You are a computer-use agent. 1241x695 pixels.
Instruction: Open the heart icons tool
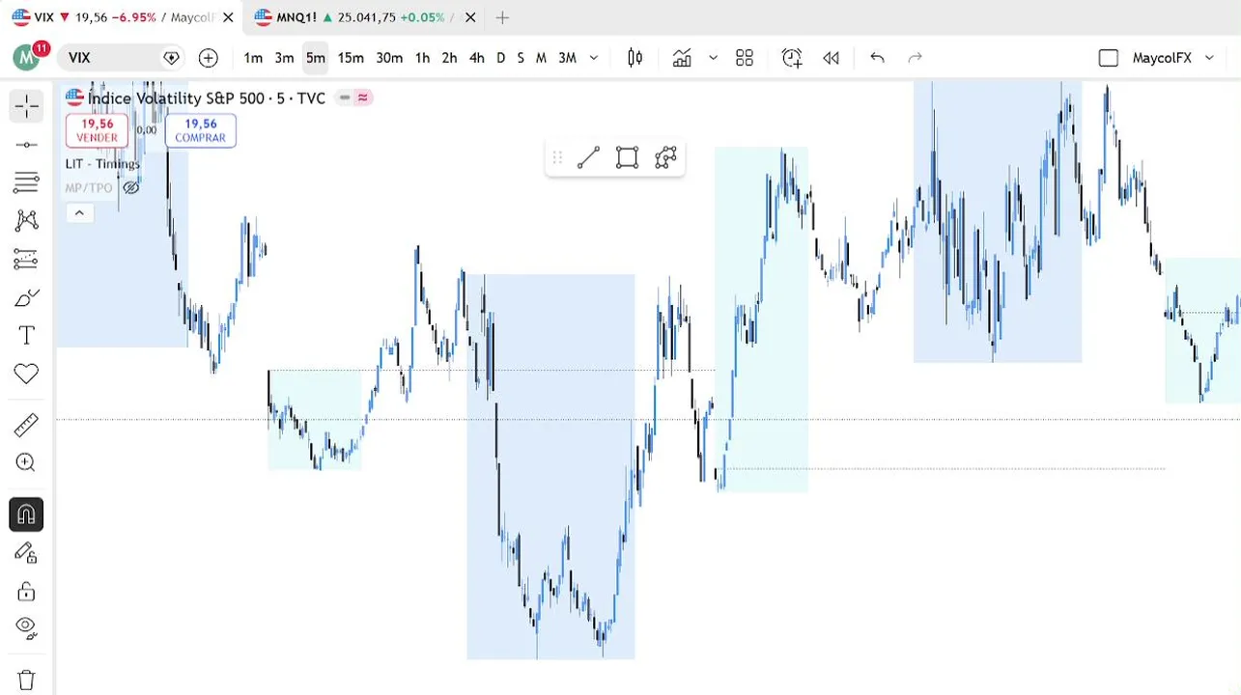coord(26,374)
